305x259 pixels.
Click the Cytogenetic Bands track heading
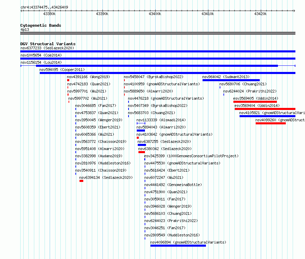pyautogui.click(x=41, y=25)
